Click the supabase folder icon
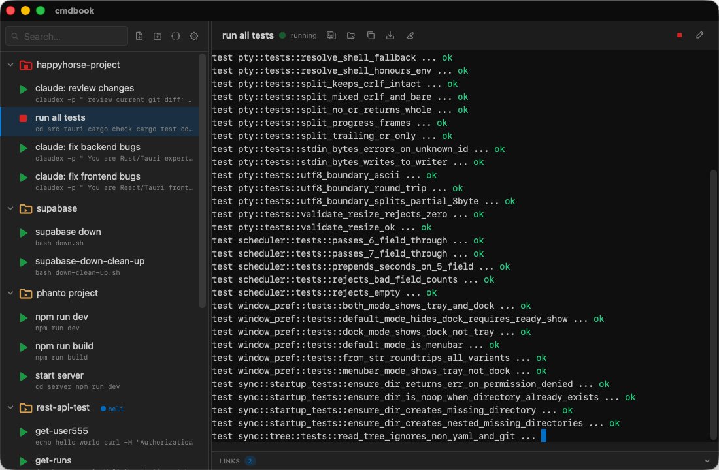 [25, 209]
